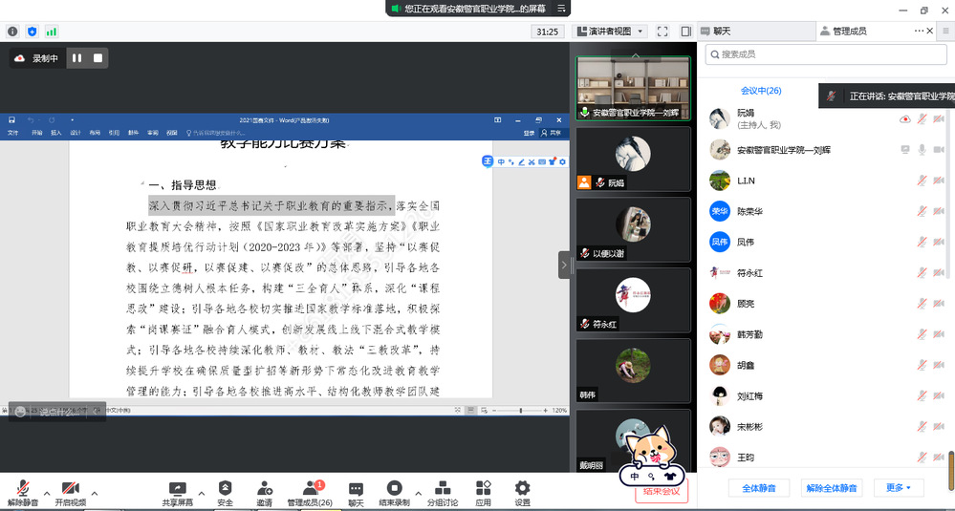This screenshot has height=511, width=955.
Task: Turn on camera with 开启视频
Action: [70, 489]
